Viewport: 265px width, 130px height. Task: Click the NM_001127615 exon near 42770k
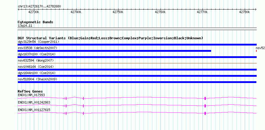point(205,113)
